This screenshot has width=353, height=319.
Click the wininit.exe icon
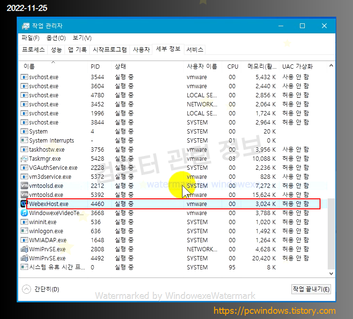24,222
